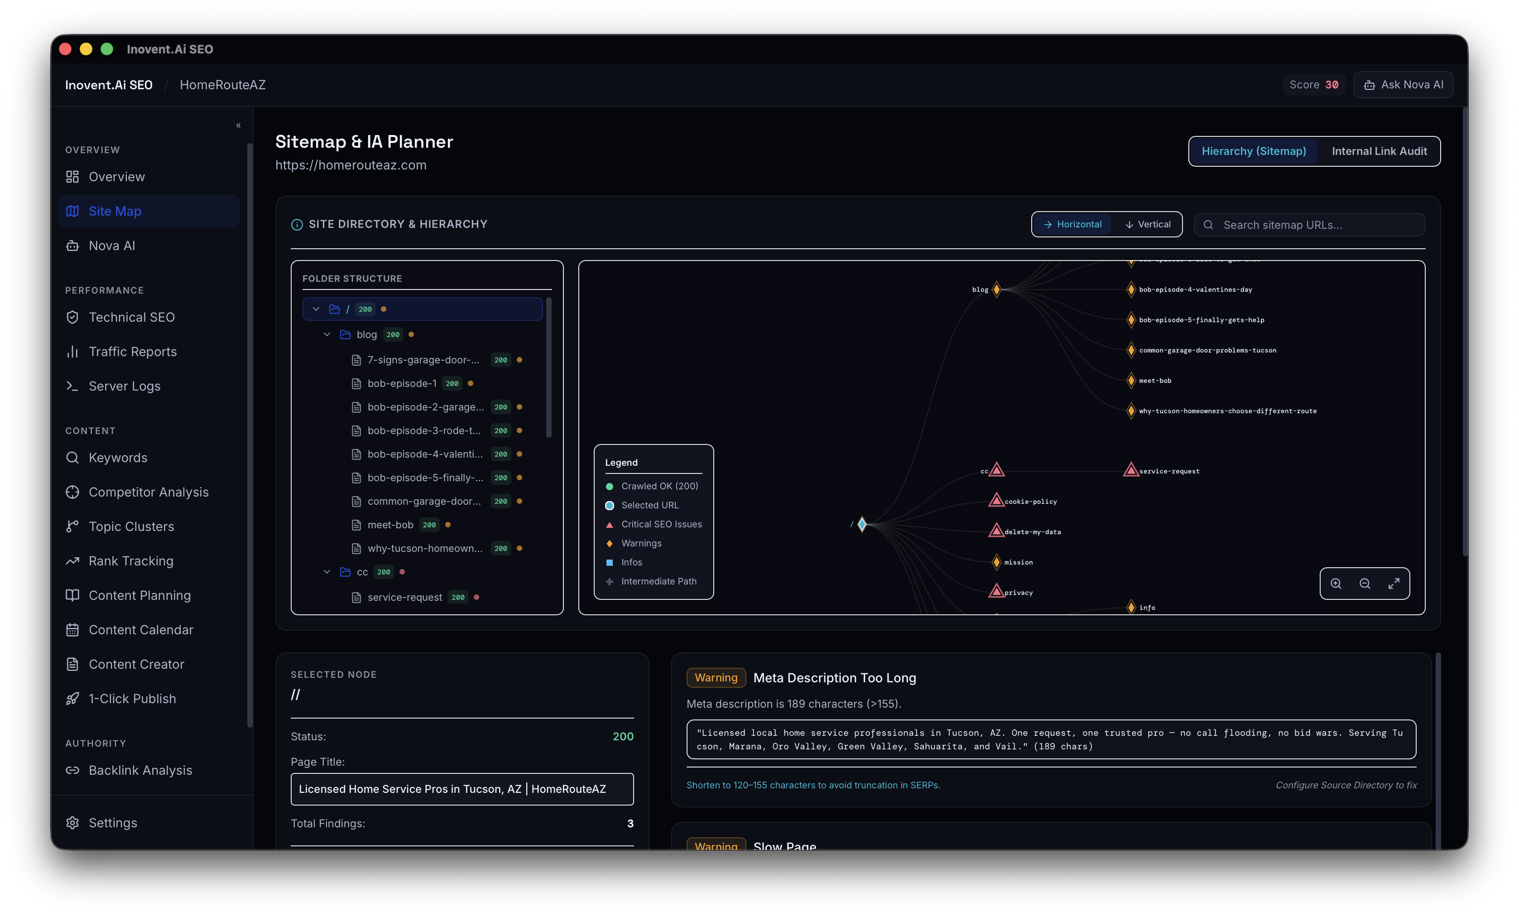
Task: Click the mission warning node in graph
Action: pos(996,562)
